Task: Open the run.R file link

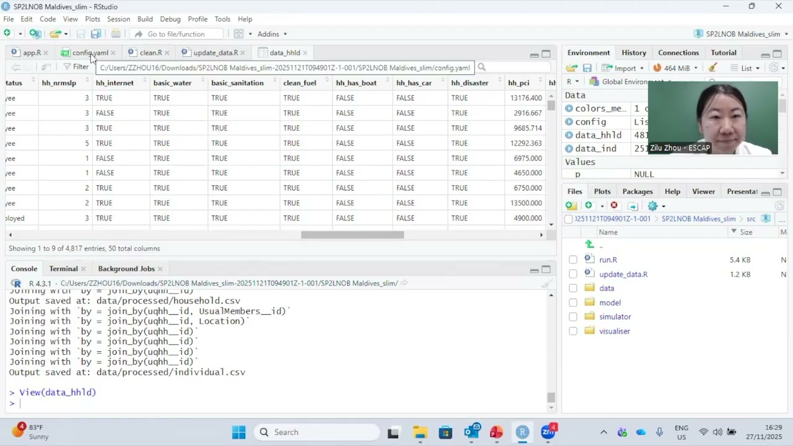Action: pos(608,260)
